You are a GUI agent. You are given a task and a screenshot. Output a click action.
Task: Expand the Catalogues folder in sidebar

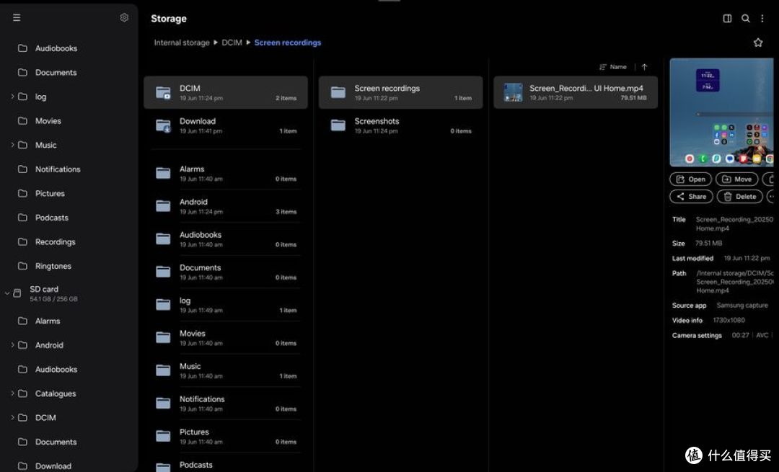[12, 393]
